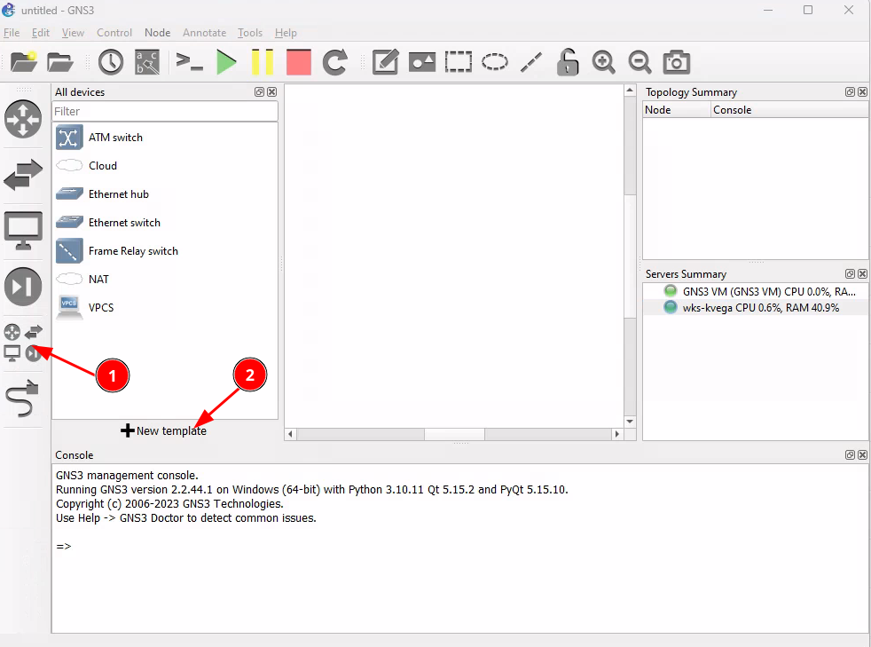Toggle show interface labels icon
The height and width of the screenshot is (647, 871).
[147, 62]
